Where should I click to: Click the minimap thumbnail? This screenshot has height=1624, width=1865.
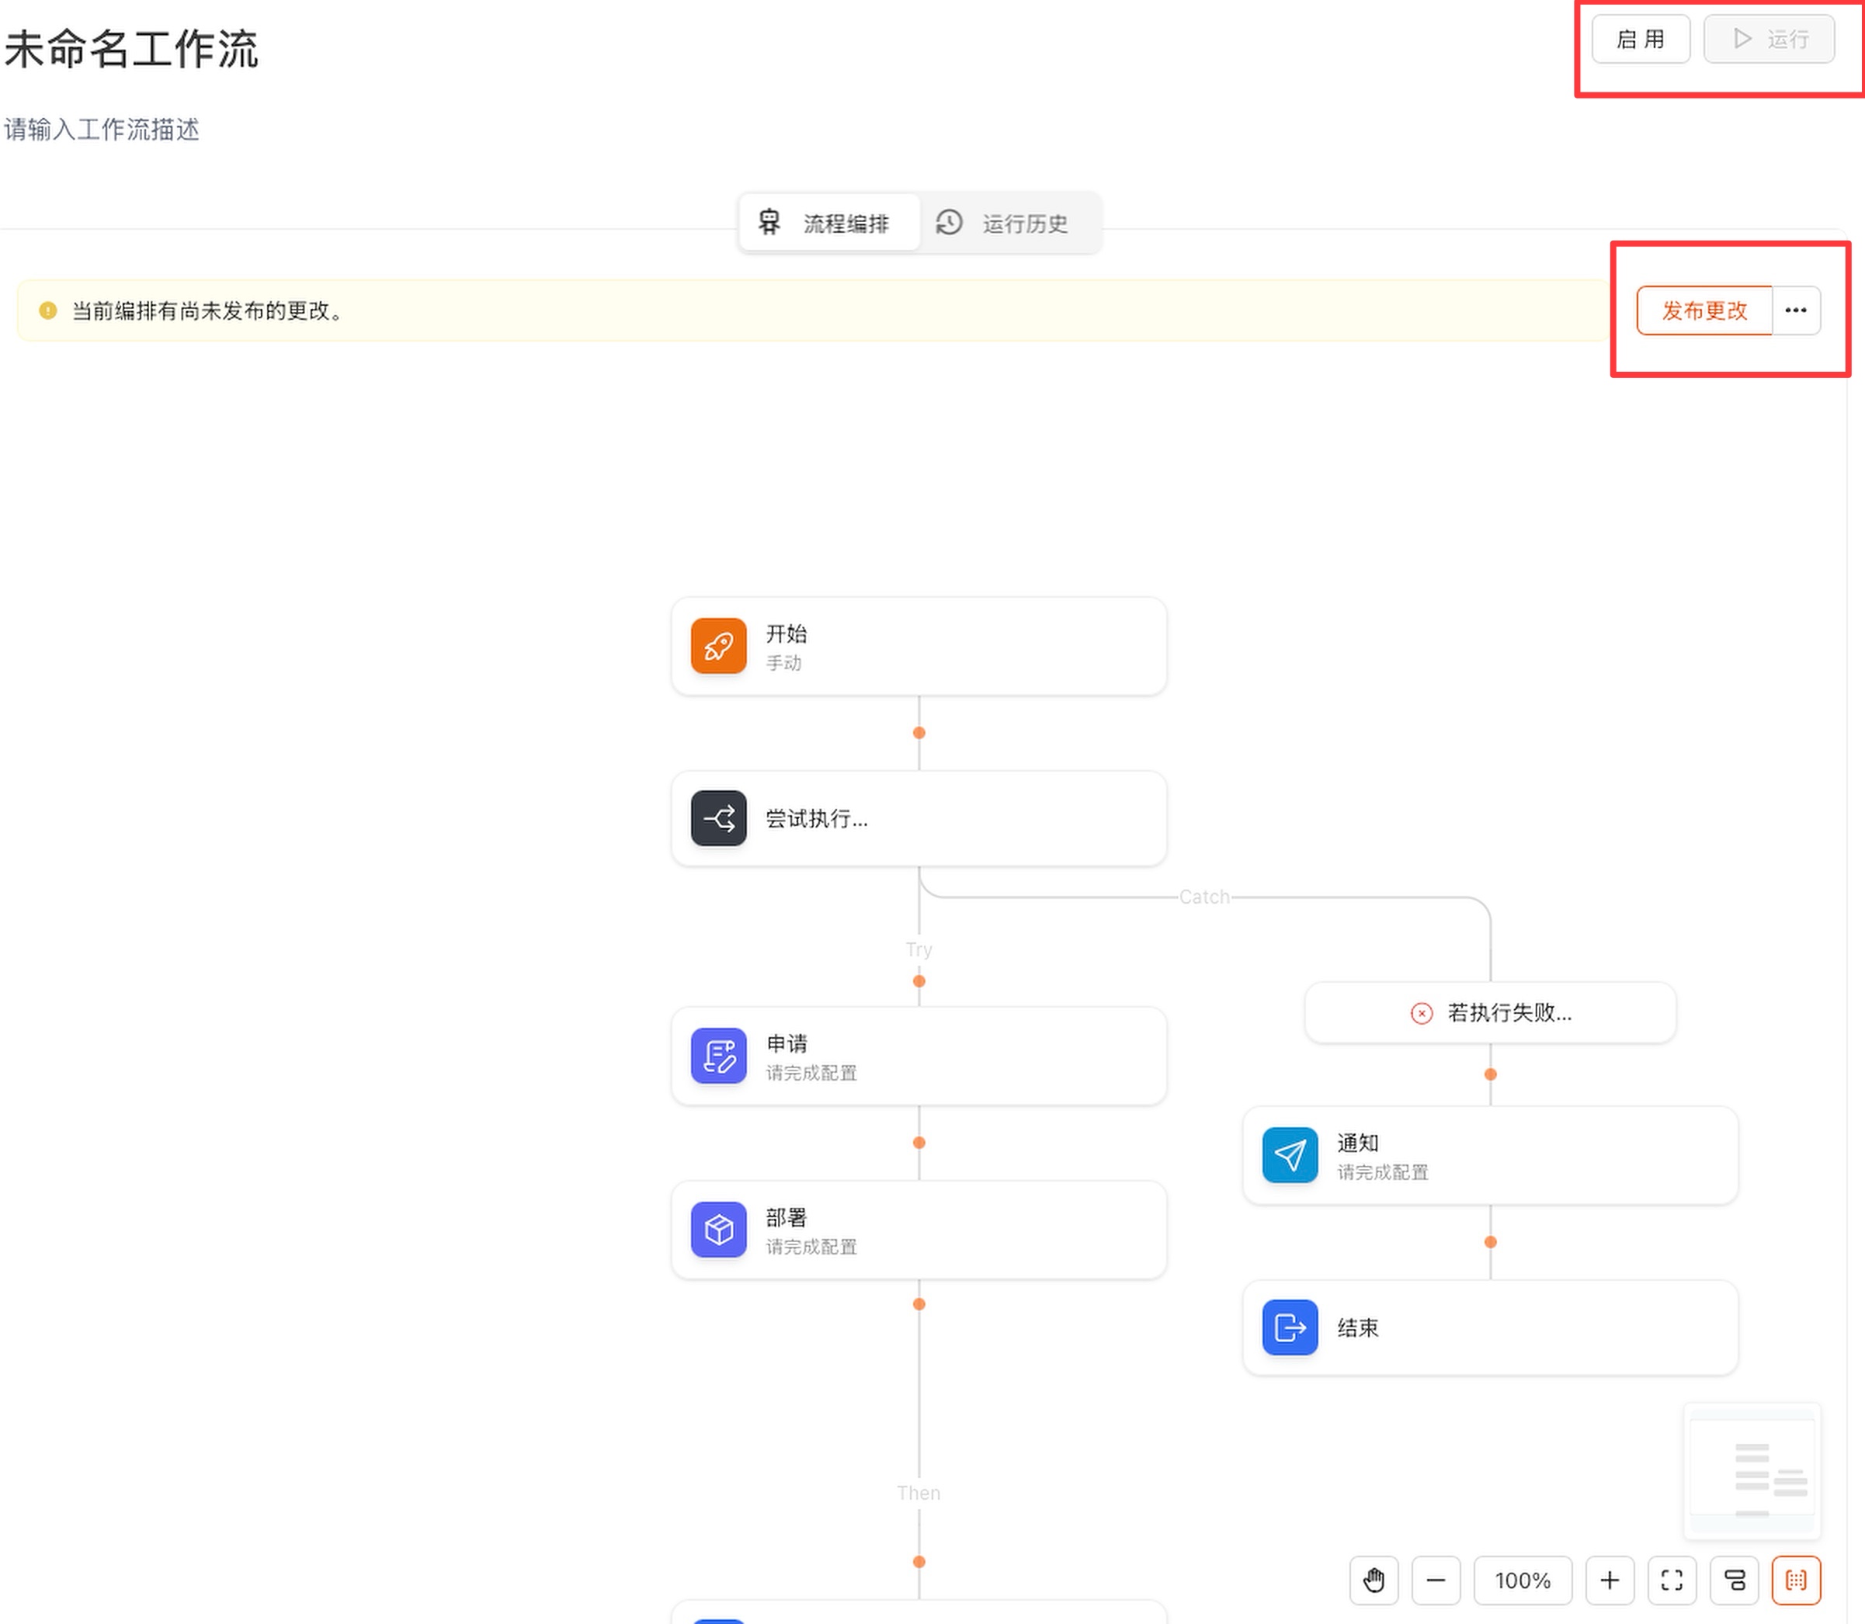pyautogui.click(x=1752, y=1471)
